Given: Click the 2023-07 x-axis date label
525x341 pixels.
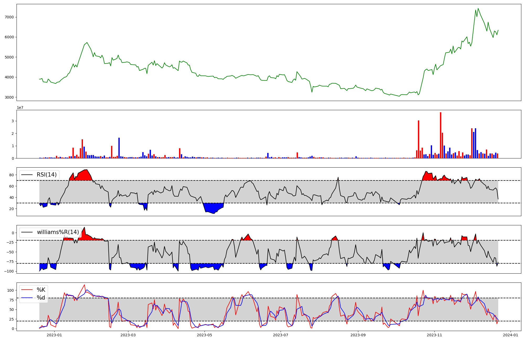Looking at the screenshot, I should [x=281, y=335].
